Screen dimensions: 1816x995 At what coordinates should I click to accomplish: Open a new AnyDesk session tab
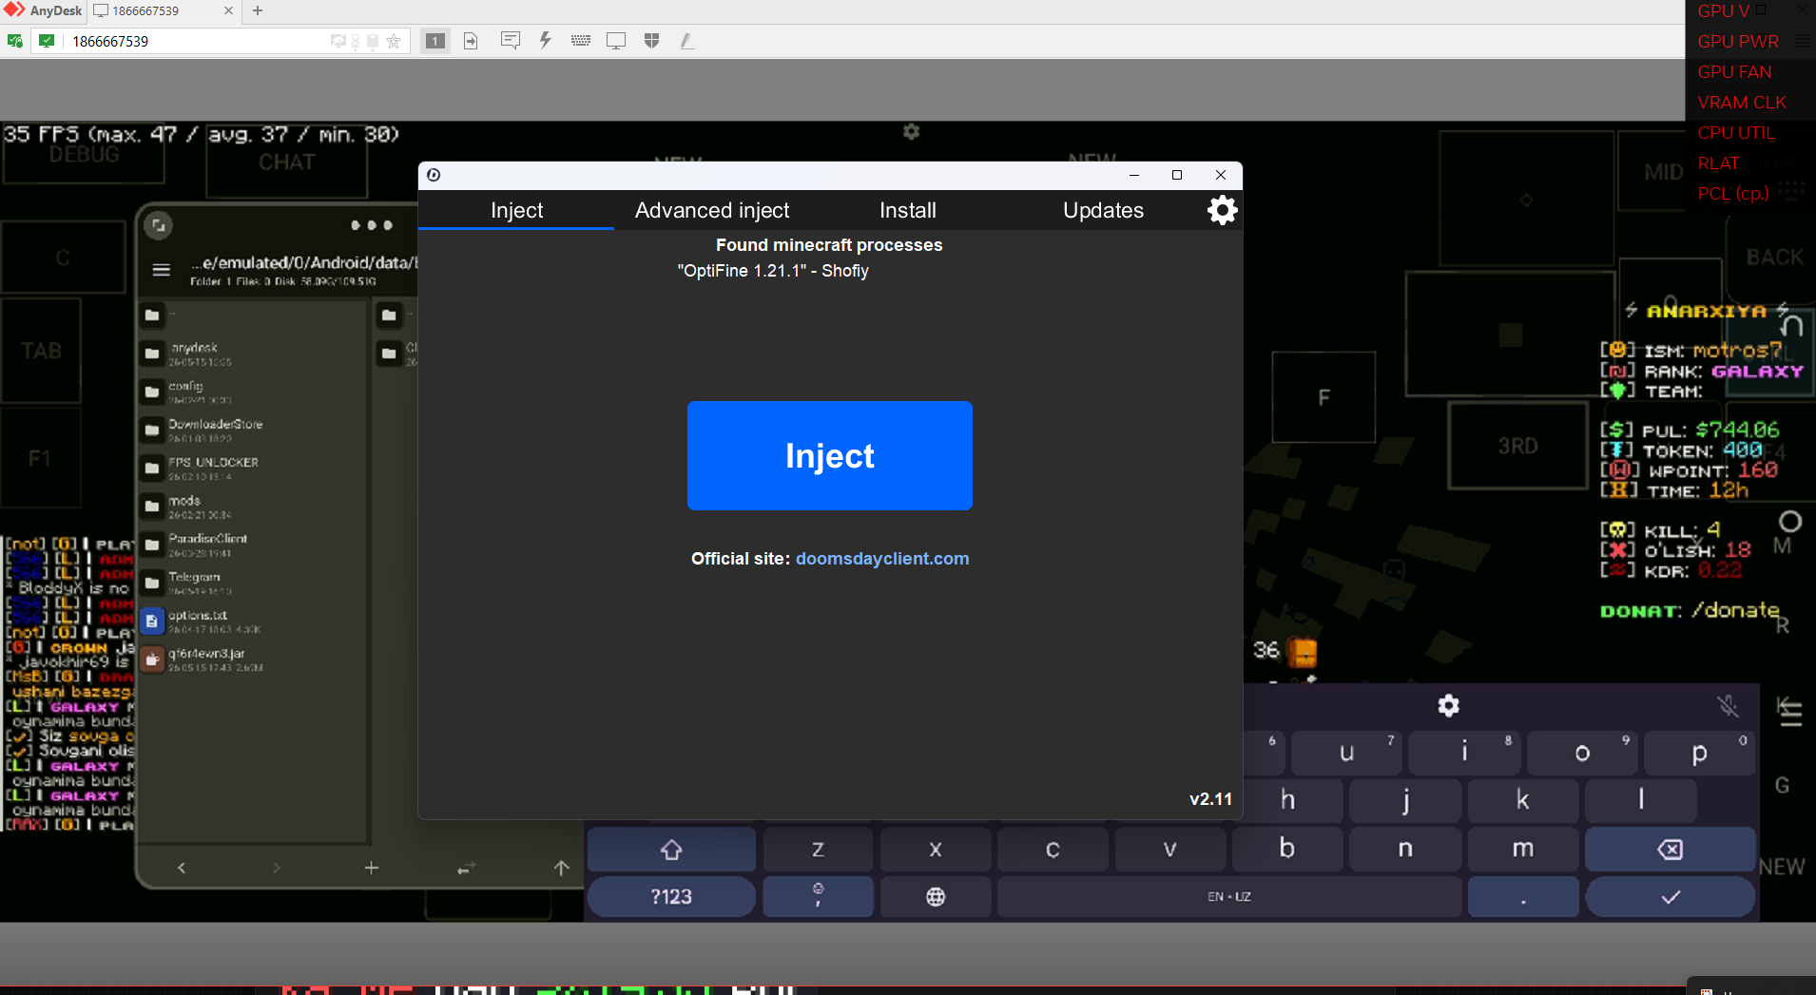(258, 10)
